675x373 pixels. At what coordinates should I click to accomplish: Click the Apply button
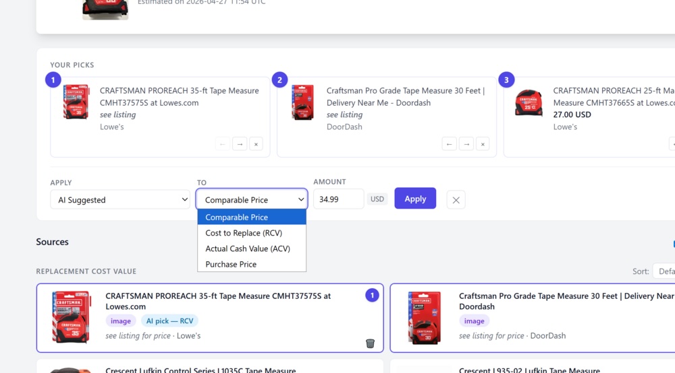tap(415, 199)
